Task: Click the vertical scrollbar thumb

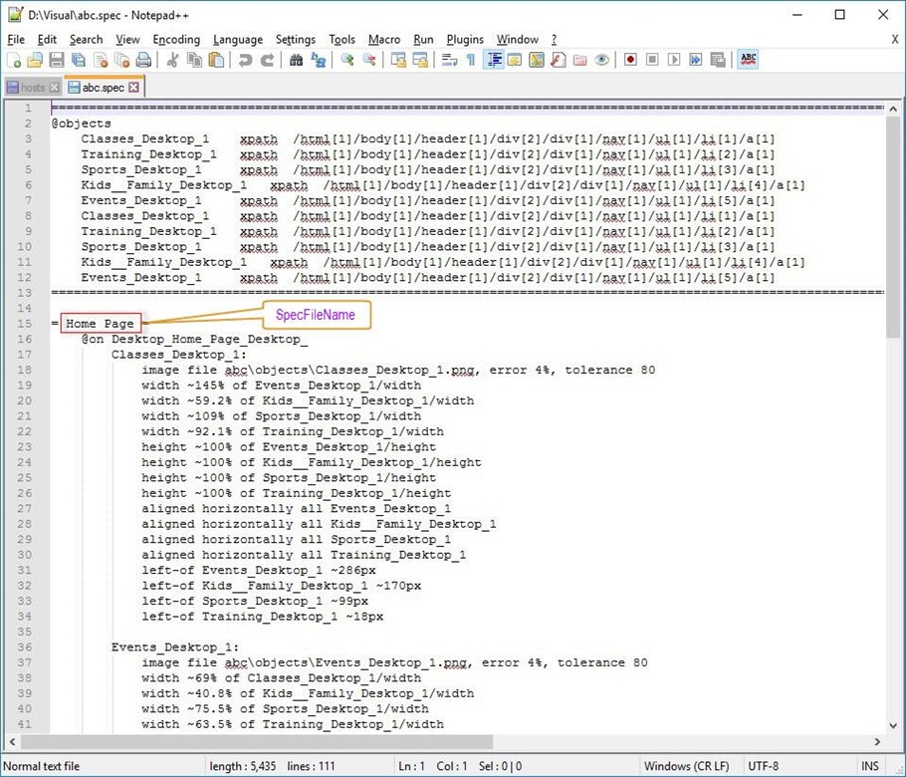Action: point(893,227)
